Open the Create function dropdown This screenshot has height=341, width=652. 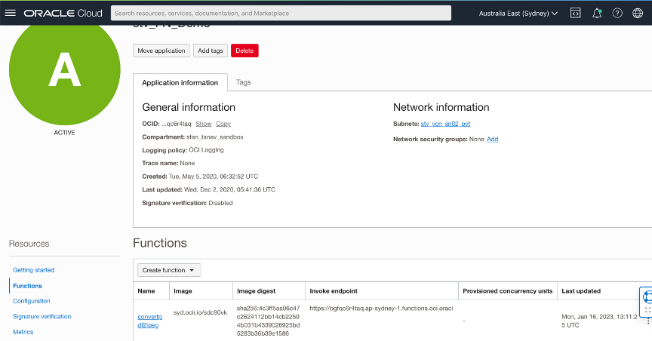(169, 270)
